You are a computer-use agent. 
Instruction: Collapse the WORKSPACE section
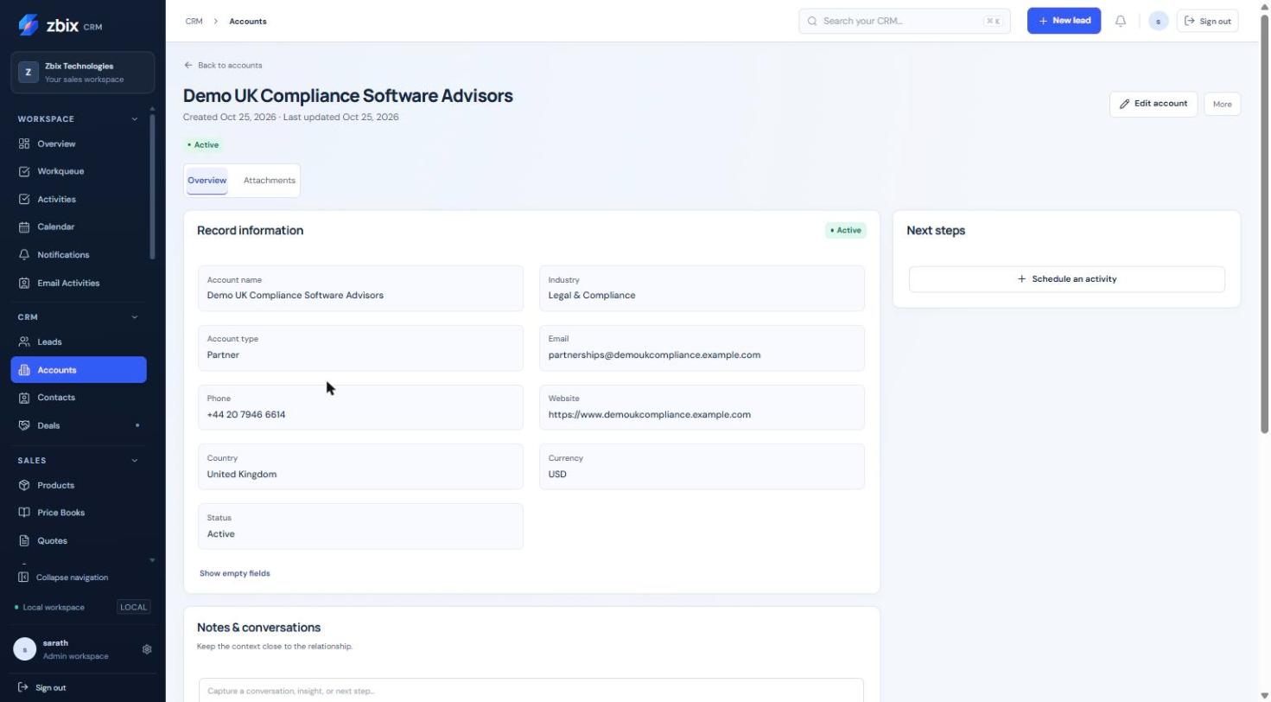coord(134,119)
